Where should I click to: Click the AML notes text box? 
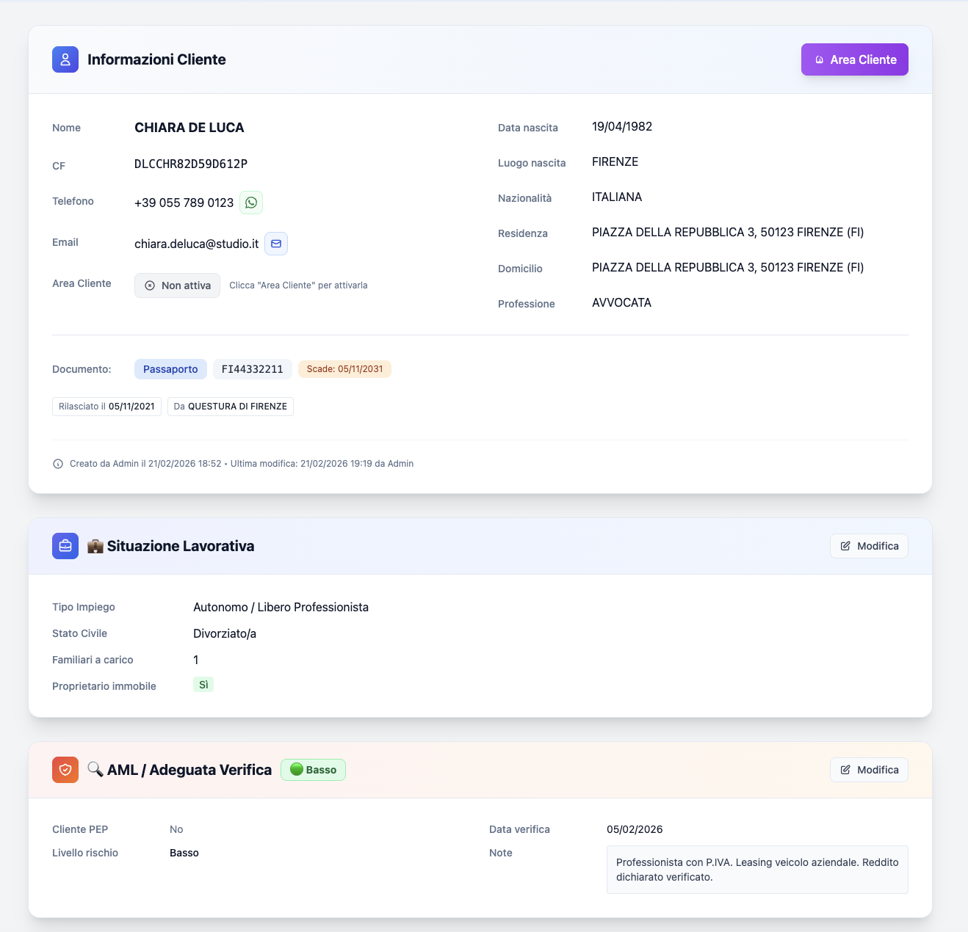(756, 870)
